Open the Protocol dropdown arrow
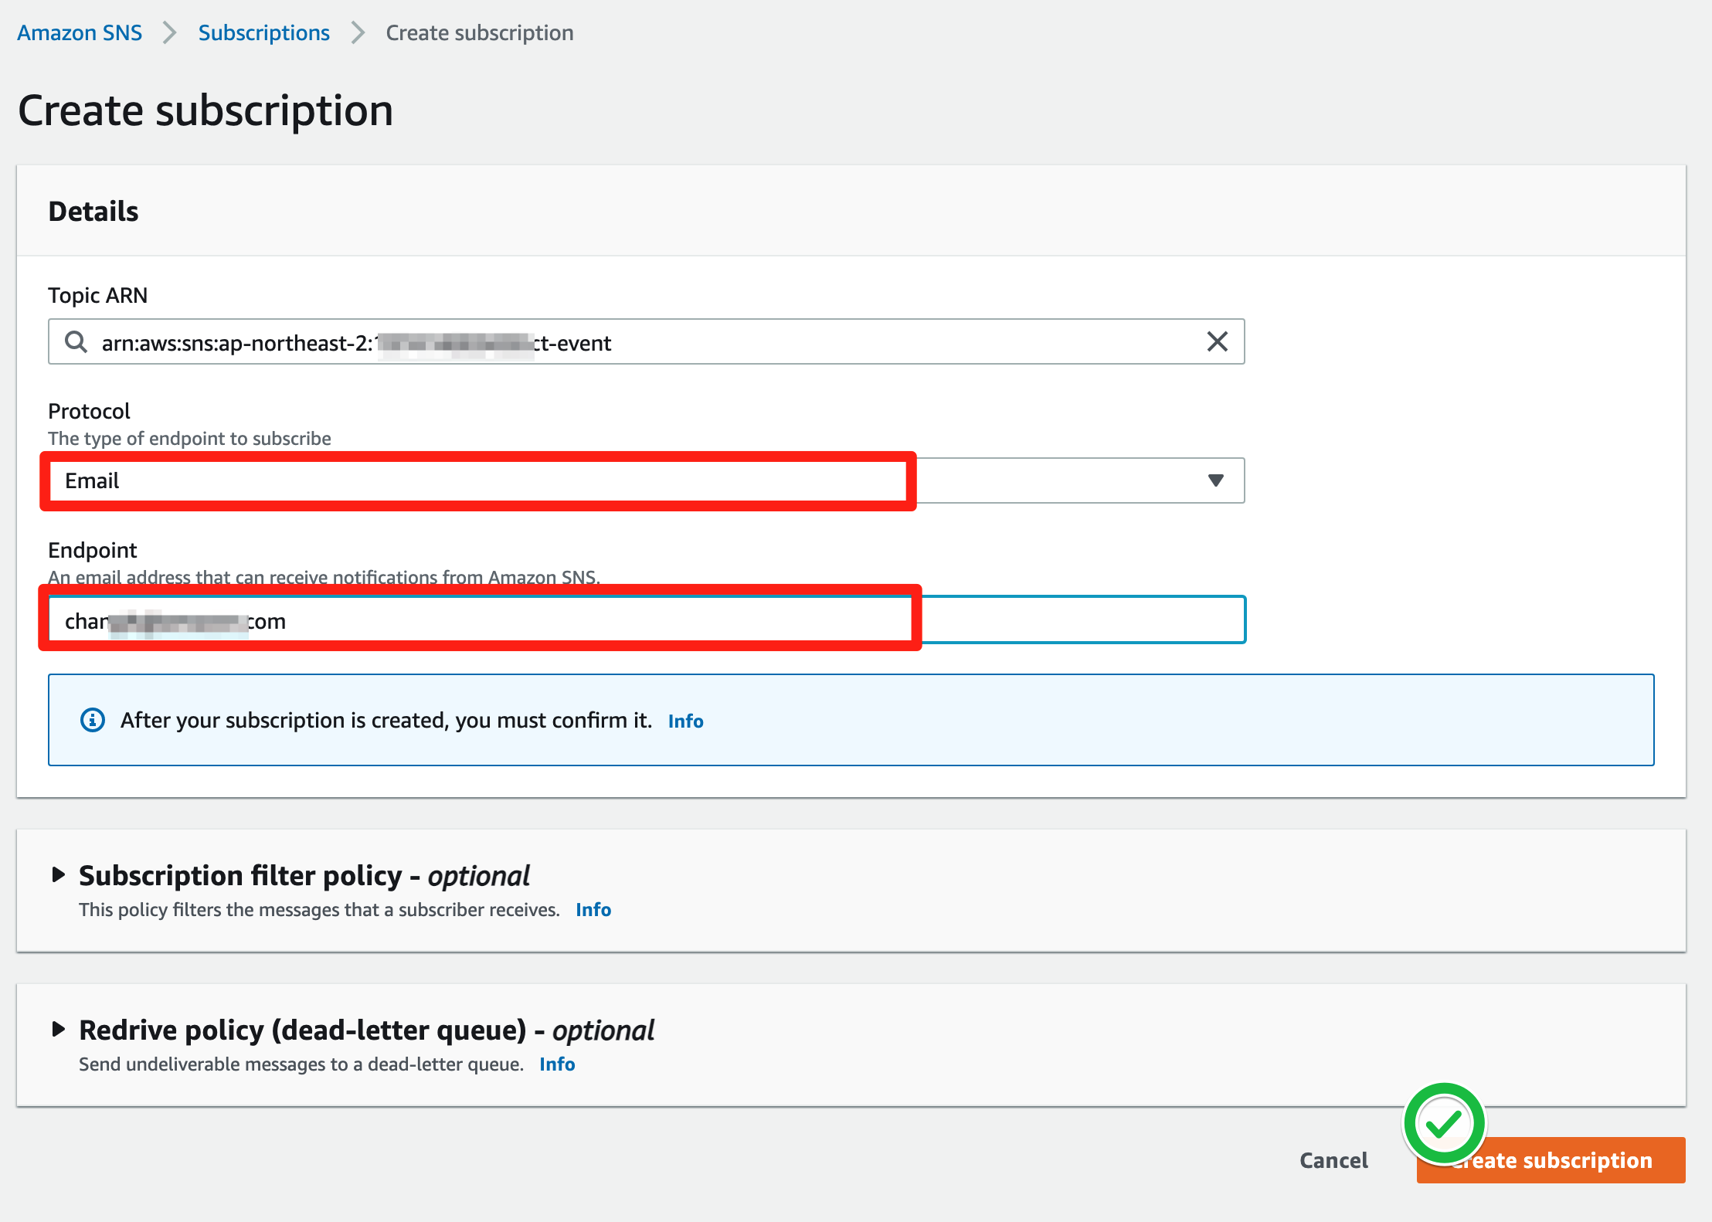This screenshot has height=1222, width=1712. pyautogui.click(x=1215, y=480)
